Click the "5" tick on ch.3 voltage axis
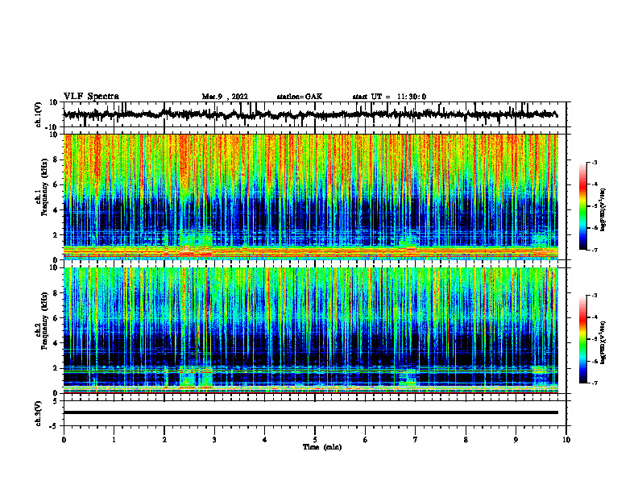 [56, 401]
